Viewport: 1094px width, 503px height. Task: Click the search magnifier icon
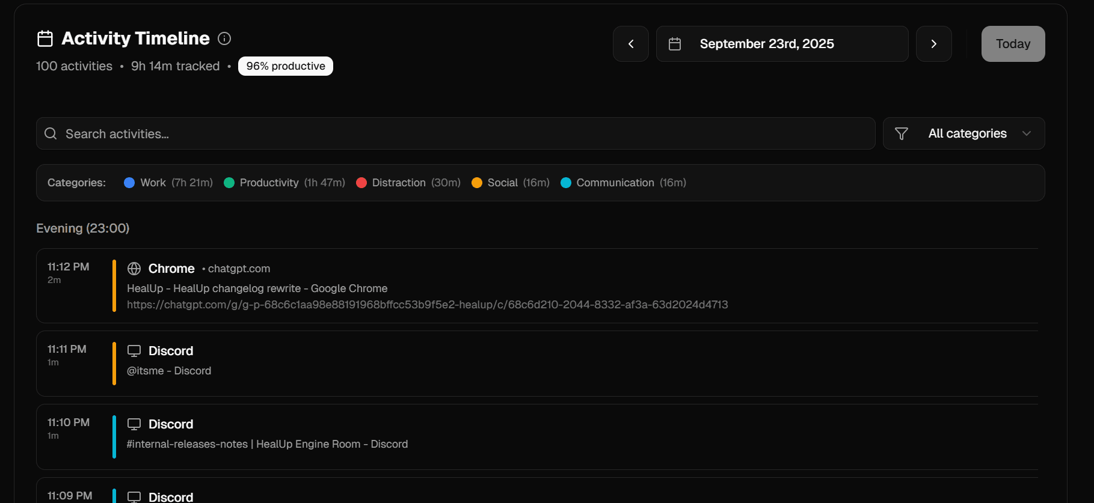tap(51, 133)
